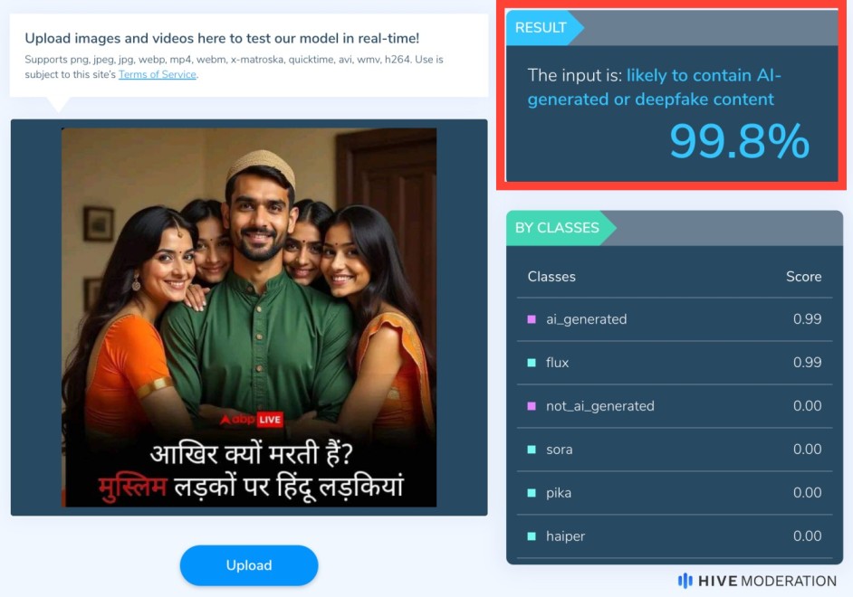
Task: Click the pink ai_generated class square
Action: pyautogui.click(x=532, y=319)
